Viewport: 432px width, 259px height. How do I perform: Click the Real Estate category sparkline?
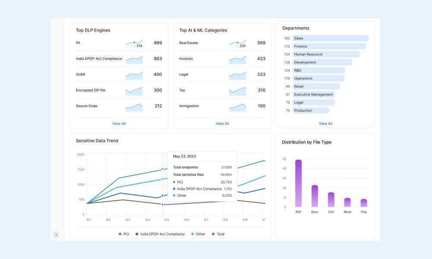[x=237, y=43]
